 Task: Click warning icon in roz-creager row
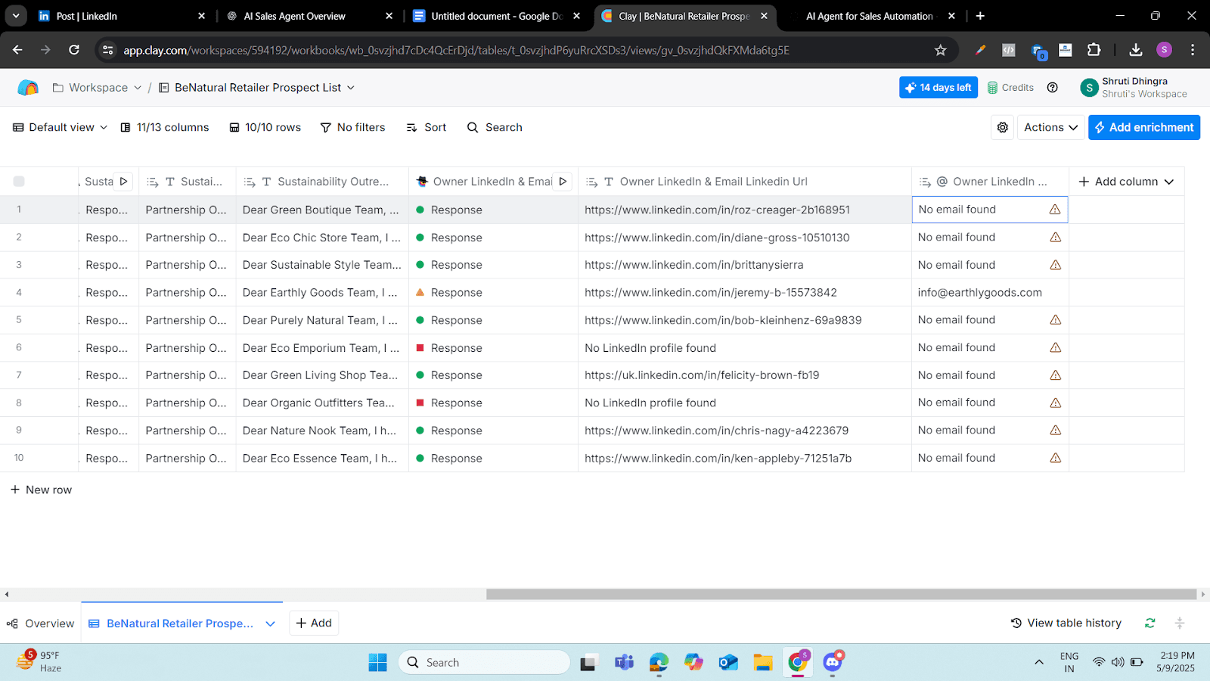click(1055, 210)
